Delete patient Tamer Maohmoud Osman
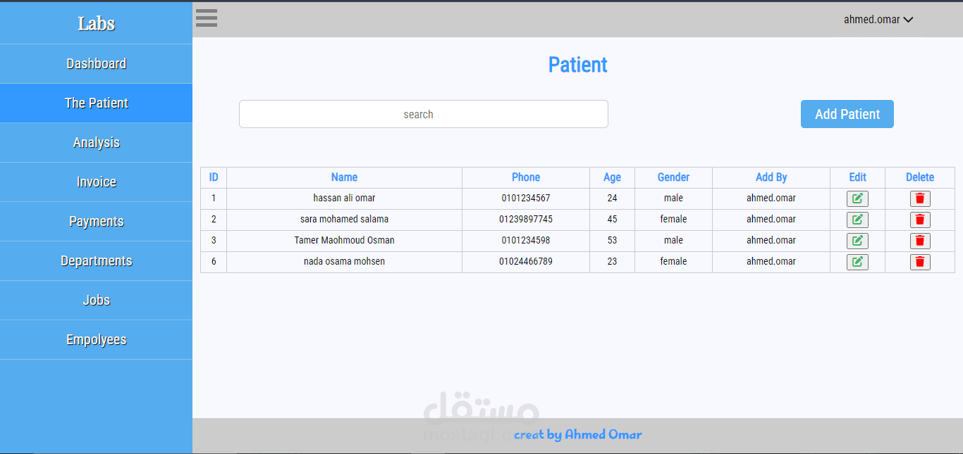The image size is (963, 454). point(920,241)
